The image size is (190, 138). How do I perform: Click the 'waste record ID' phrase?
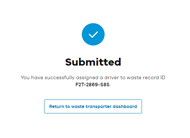[x=146, y=77]
